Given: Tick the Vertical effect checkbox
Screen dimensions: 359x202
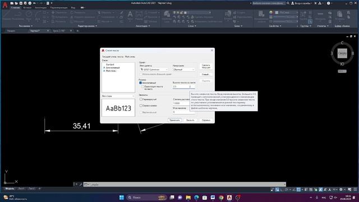Looking at the screenshot, I should (x=141, y=112).
